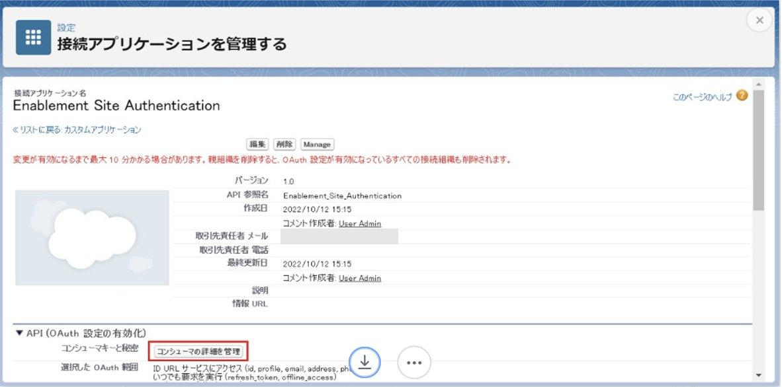This screenshot has width=782, height=387.
Task: Open the help question mark icon
Action: [742, 95]
